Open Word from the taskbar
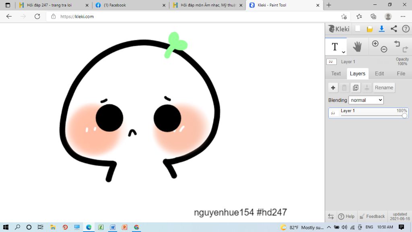Screen dimensions: 412x232 (x=113, y=227)
